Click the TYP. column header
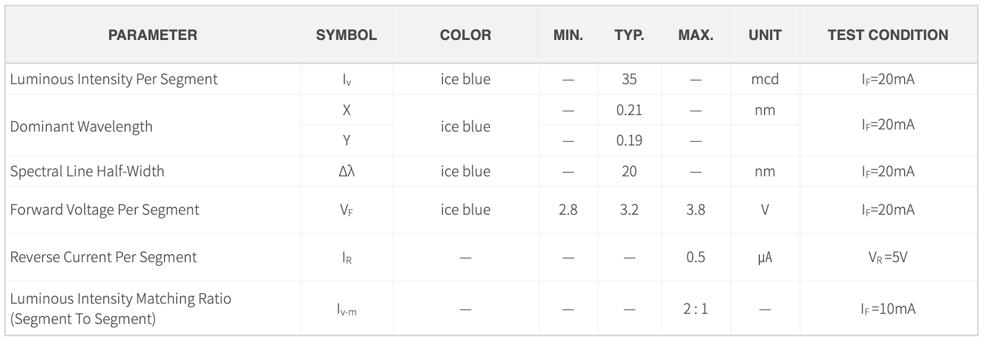The image size is (984, 341). pyautogui.click(x=629, y=35)
